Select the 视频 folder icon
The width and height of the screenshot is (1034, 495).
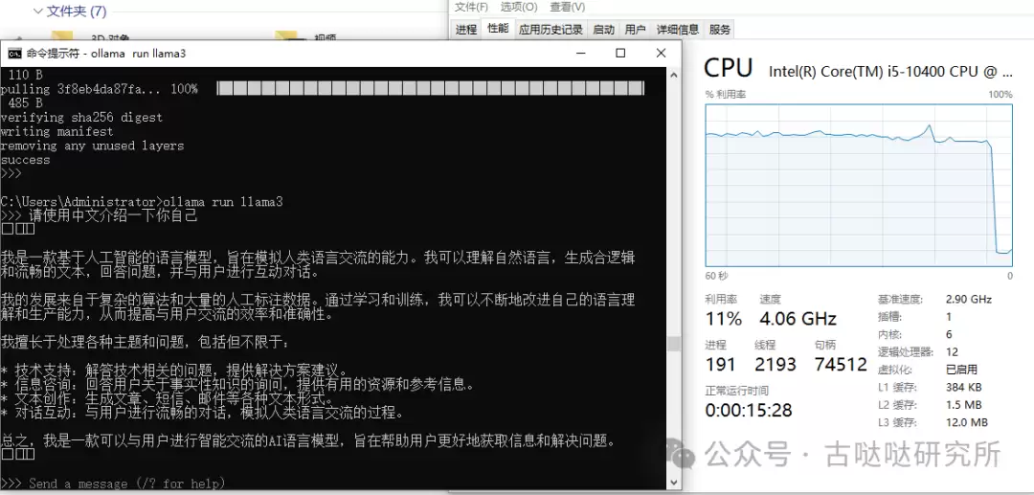(x=285, y=37)
